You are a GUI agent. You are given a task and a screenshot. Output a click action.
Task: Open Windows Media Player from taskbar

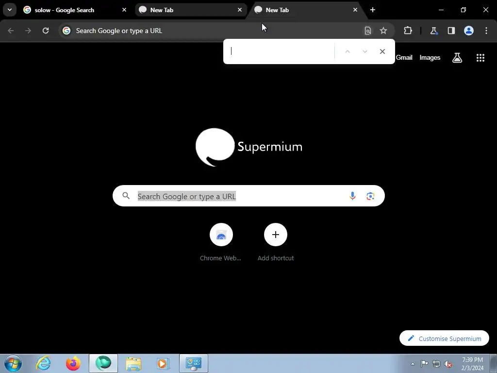click(163, 363)
